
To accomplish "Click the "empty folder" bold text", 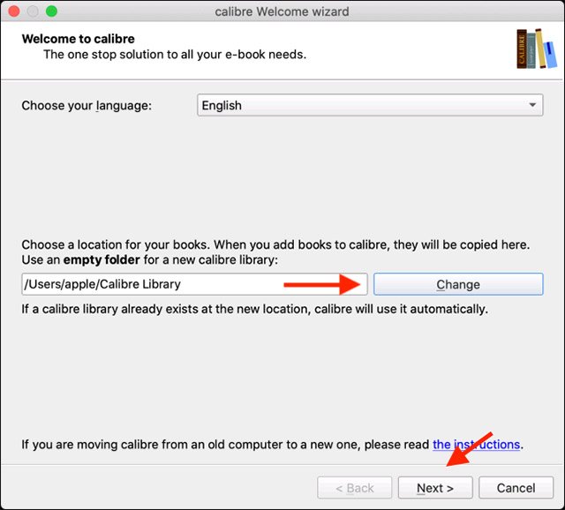I will [102, 259].
